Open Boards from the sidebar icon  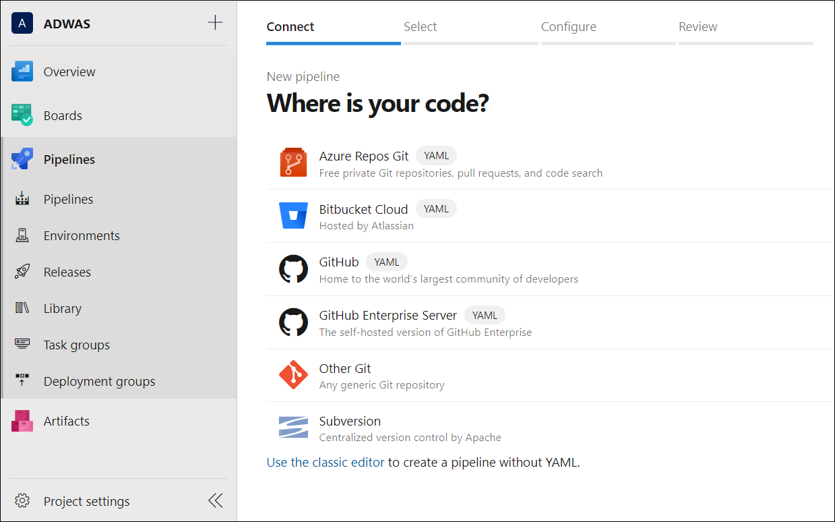[22, 115]
